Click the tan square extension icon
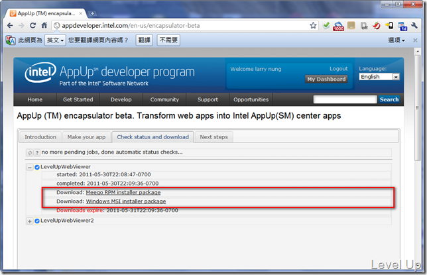 point(351,26)
